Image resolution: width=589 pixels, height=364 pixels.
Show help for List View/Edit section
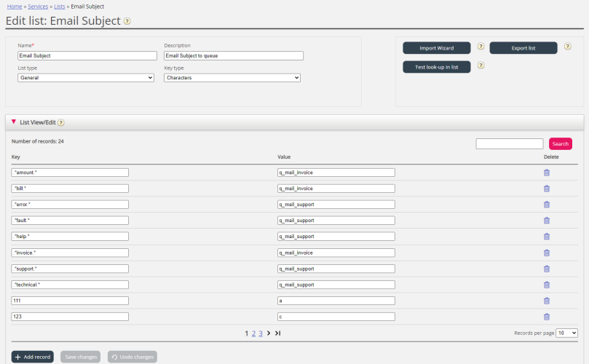(x=61, y=123)
